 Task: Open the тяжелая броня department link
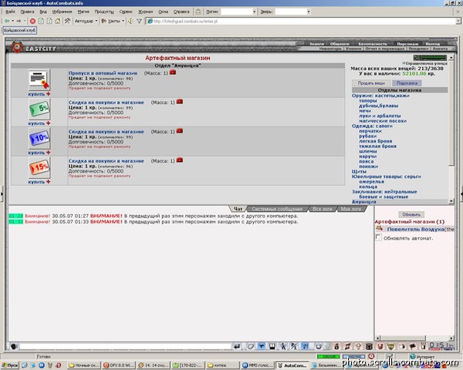[x=377, y=146]
